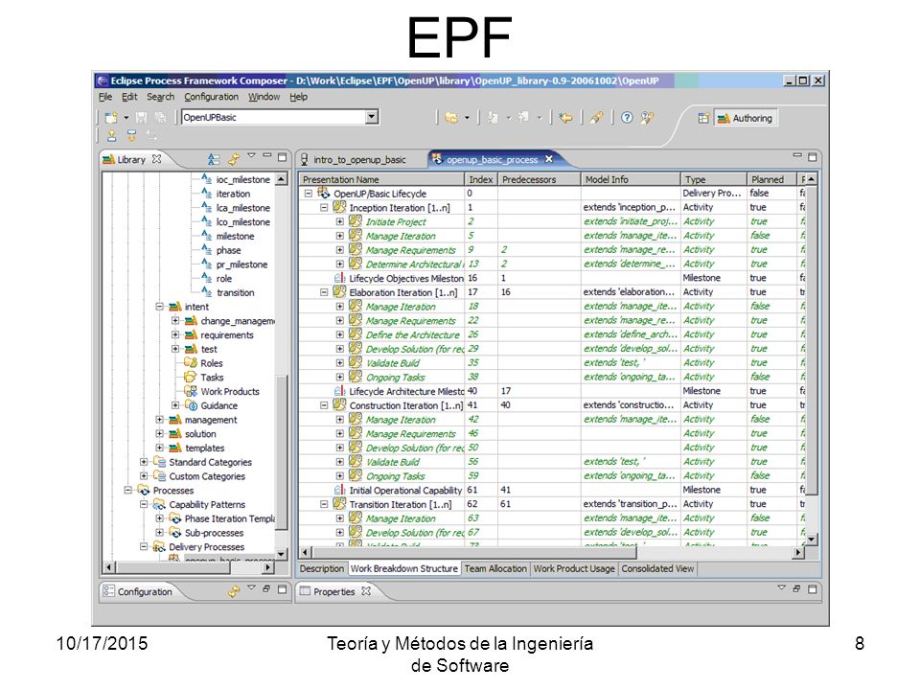920x690 pixels.
Task: Click Link with Editor icon in Library view
Action: click(234, 159)
